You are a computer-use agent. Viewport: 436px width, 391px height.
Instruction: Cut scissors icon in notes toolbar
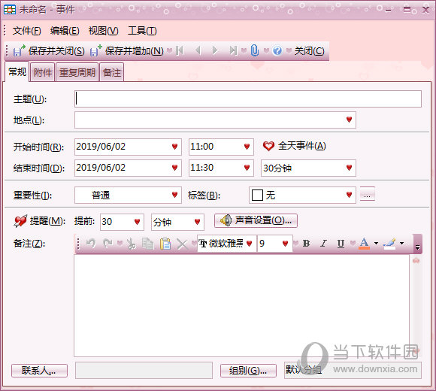132,244
